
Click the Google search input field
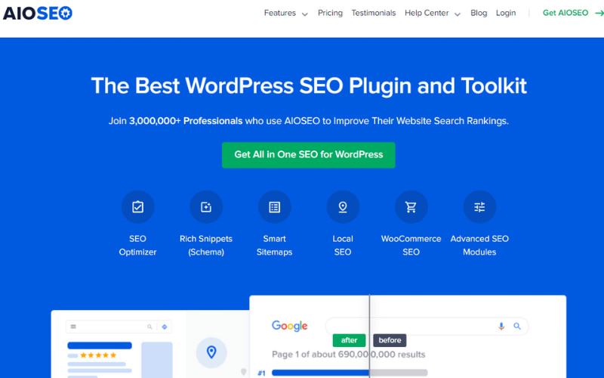427,327
